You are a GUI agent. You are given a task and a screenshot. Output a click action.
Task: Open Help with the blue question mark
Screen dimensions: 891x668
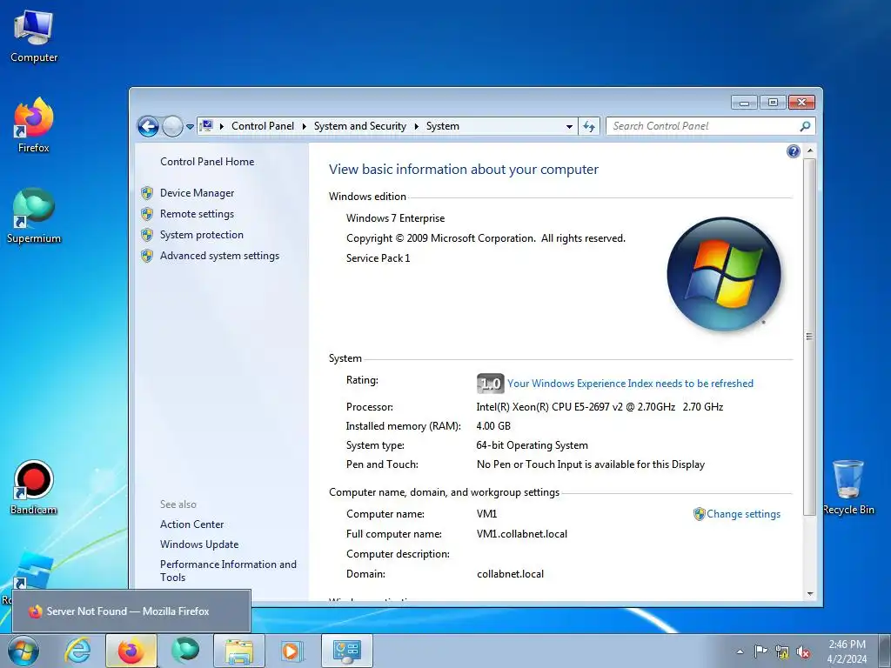794,151
